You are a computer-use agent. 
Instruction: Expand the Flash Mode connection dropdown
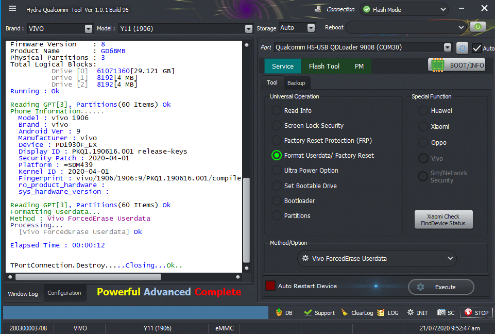click(404, 9)
